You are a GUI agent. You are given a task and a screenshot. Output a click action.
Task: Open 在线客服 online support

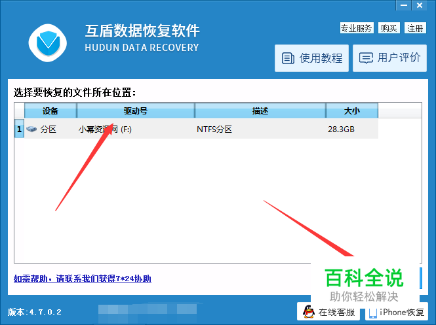point(328,312)
